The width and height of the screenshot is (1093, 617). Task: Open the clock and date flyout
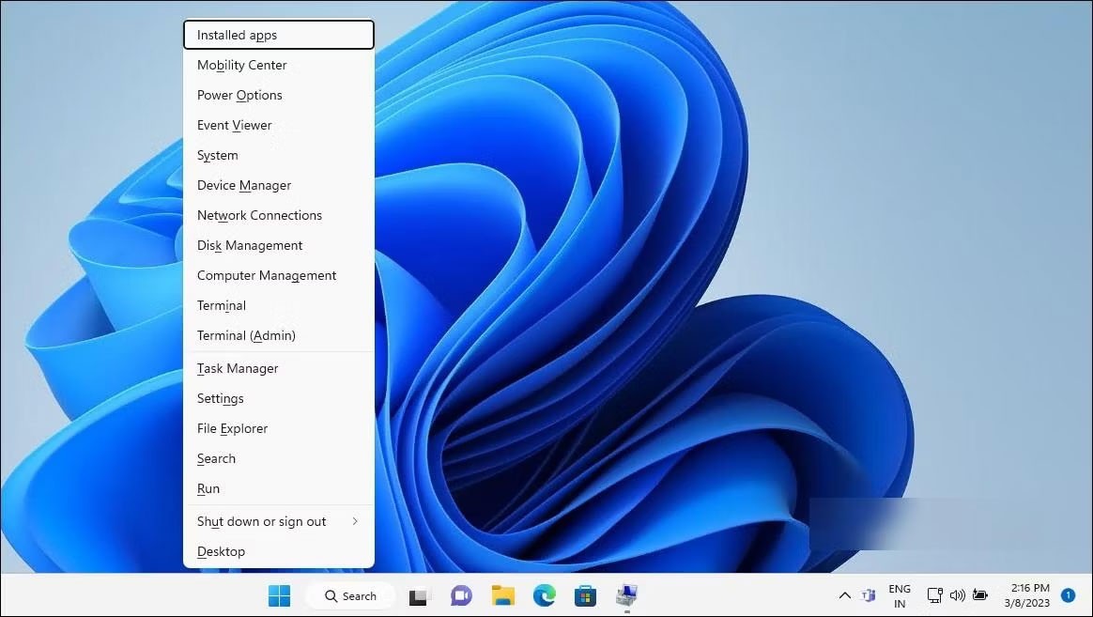(1029, 595)
